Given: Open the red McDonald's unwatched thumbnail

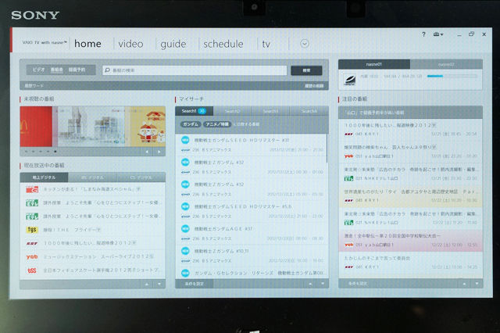Looking at the screenshot, I should [x=36, y=127].
